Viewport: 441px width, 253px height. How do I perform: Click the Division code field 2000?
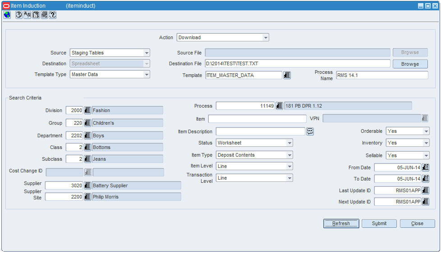[x=74, y=110]
